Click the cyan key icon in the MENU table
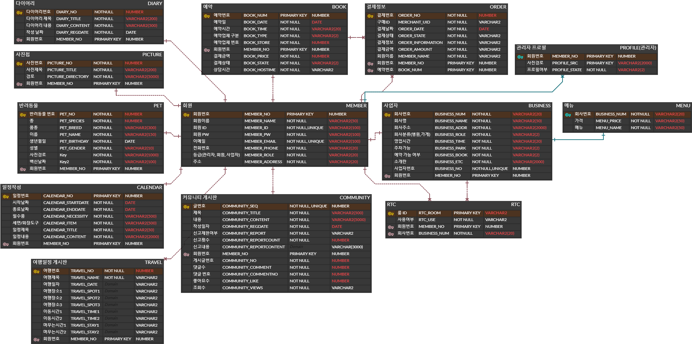This screenshot has height=344, width=692. pyautogui.click(x=568, y=114)
